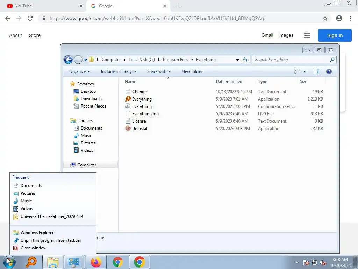358x269 pixels.
Task: Click the New folder button
Action: pyautogui.click(x=192, y=71)
